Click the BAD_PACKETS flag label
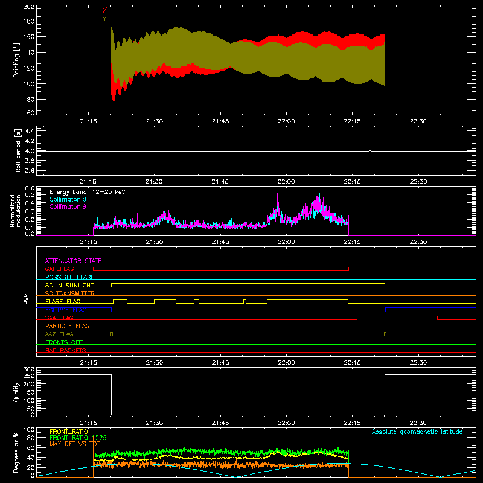The image size is (483, 483). [66, 350]
